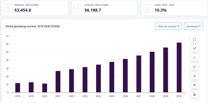
Task: Click the CAGR 10.3% value card
Action: [x=174, y=8]
